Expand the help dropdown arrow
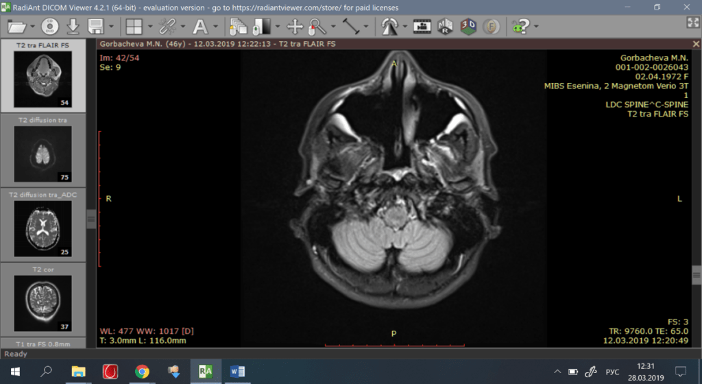 536,27
